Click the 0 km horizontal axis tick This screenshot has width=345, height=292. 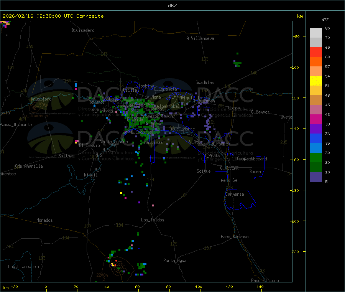pos(46,287)
